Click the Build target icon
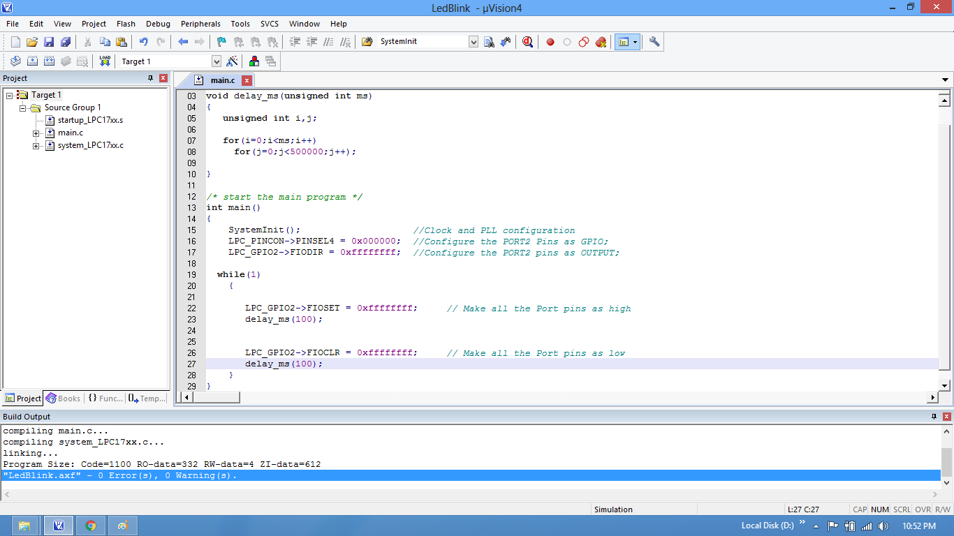 (x=32, y=61)
